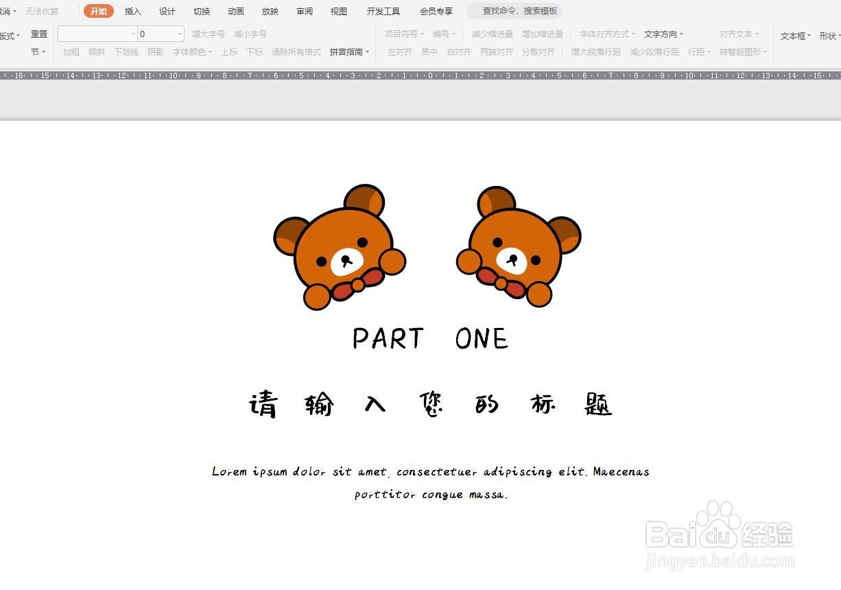
Task: Toggle 阴影 text shadow
Action: pos(156,52)
